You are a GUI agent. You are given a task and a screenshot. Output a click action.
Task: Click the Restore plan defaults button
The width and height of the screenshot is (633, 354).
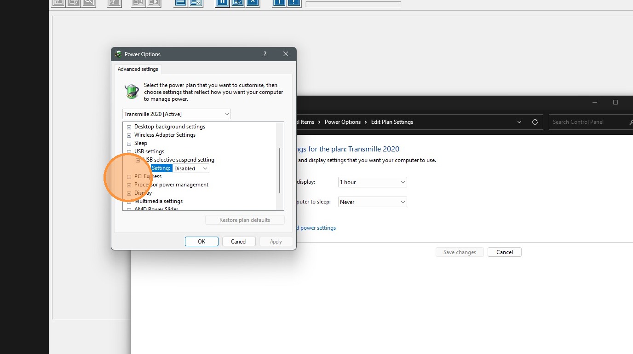[245, 220]
